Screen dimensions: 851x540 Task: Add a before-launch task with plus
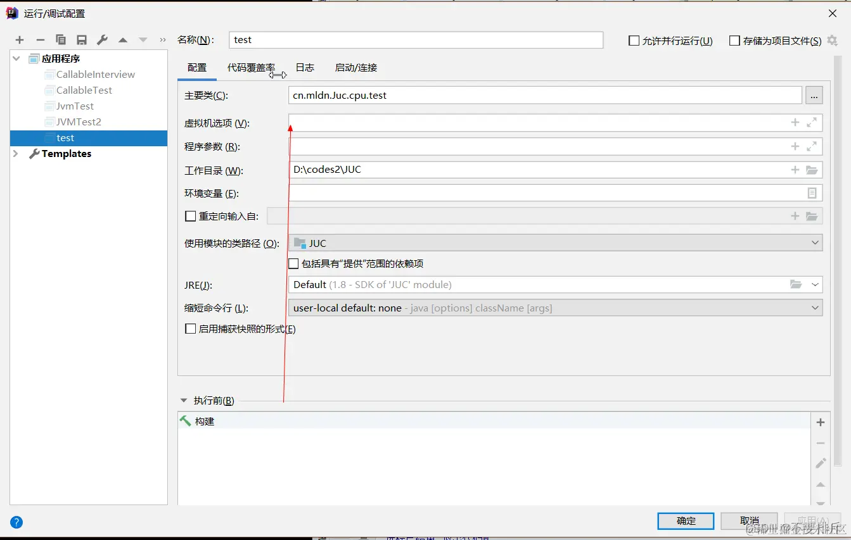tap(821, 422)
